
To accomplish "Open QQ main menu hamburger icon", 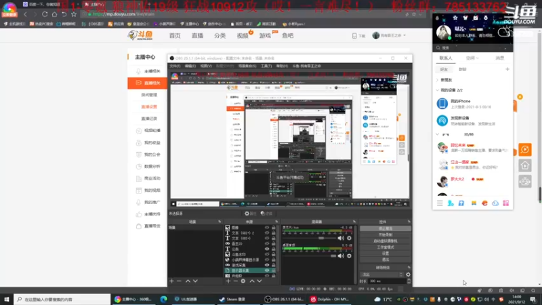I will (440, 203).
